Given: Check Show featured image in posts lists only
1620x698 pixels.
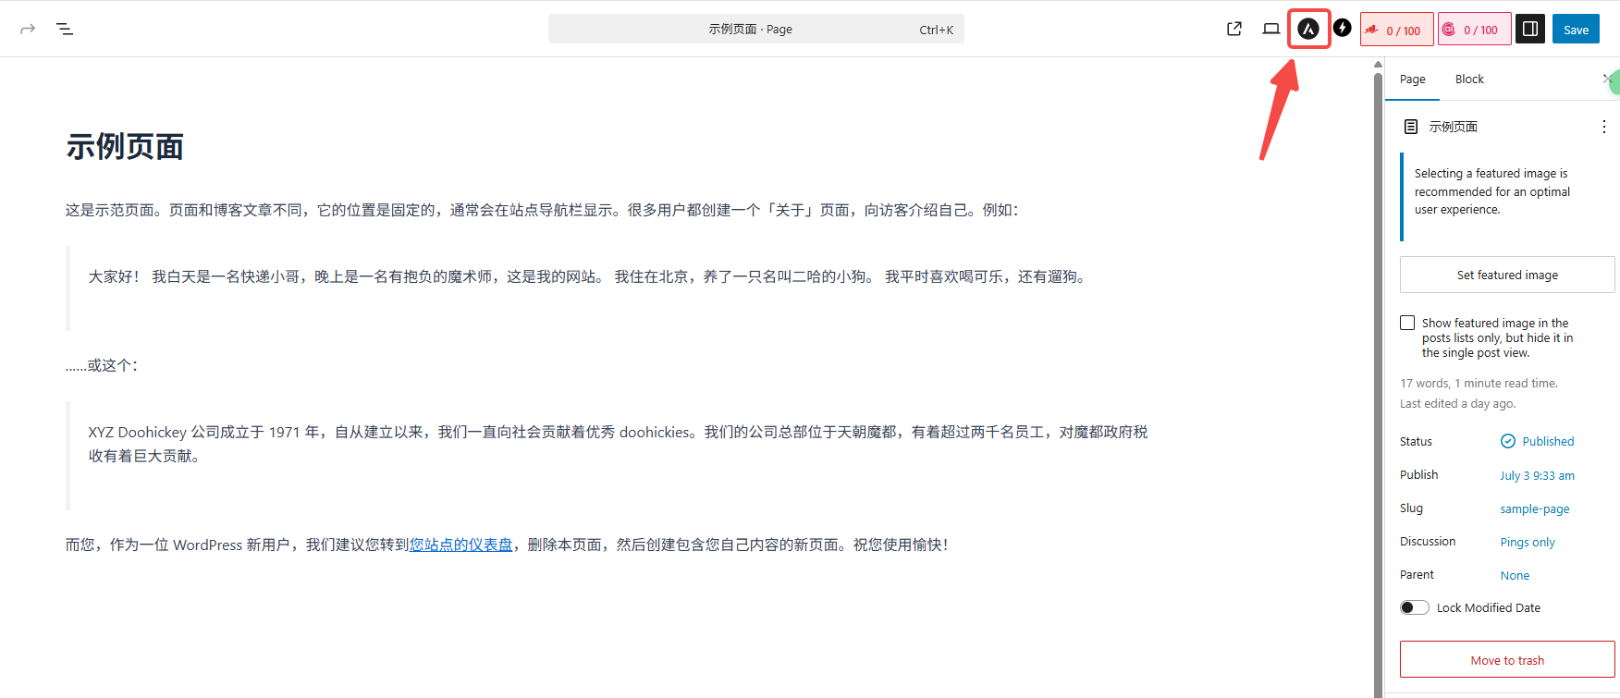Looking at the screenshot, I should (x=1407, y=323).
